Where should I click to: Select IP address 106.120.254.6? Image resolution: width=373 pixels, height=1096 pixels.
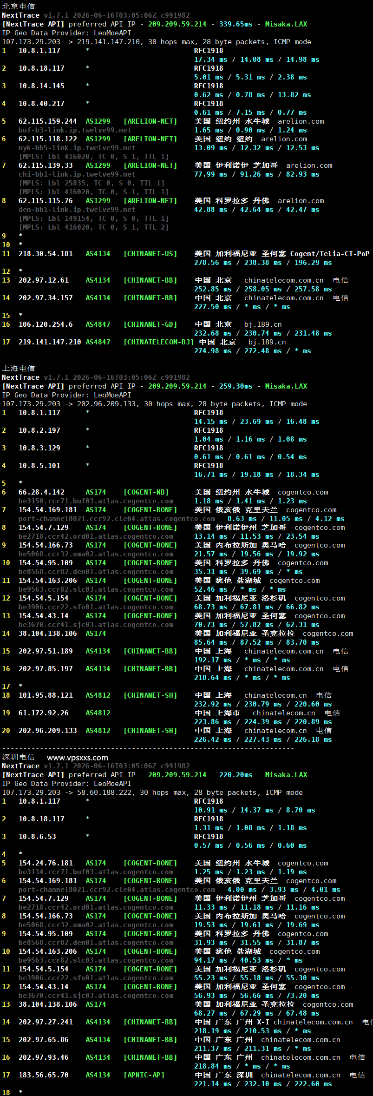[46, 324]
